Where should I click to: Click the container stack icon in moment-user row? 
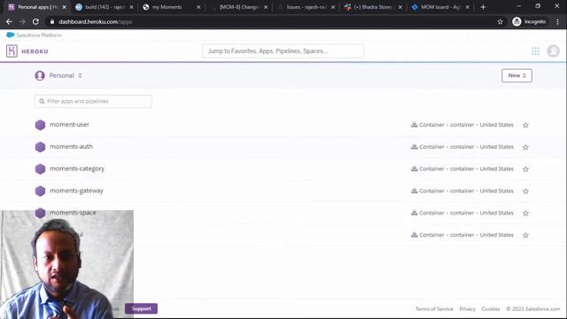(414, 125)
